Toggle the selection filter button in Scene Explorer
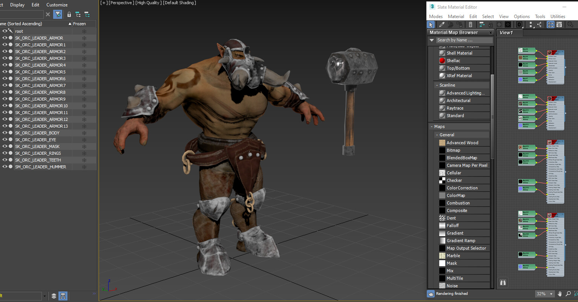This screenshot has width=578, height=302. click(x=58, y=14)
